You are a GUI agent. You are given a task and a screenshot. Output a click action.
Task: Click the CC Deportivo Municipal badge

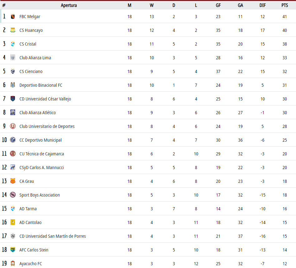(x=13, y=140)
